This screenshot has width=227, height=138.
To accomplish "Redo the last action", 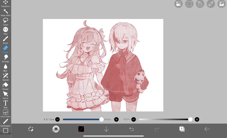I will point(157,129).
